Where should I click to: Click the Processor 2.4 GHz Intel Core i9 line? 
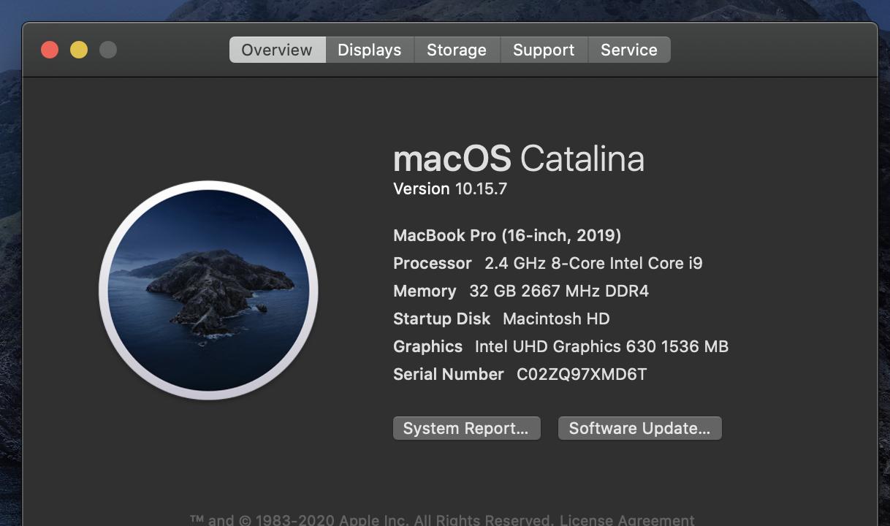coord(547,263)
